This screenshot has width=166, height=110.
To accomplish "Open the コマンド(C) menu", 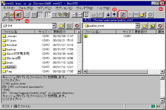I will pyautogui.click(x=44, y=8).
